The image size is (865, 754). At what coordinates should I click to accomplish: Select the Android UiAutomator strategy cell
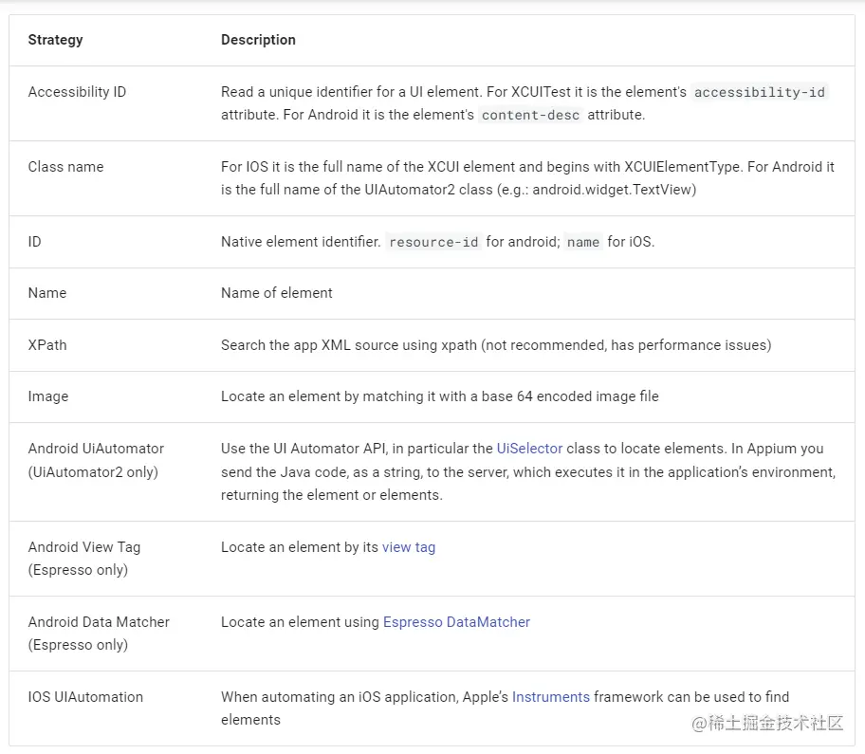coord(95,460)
